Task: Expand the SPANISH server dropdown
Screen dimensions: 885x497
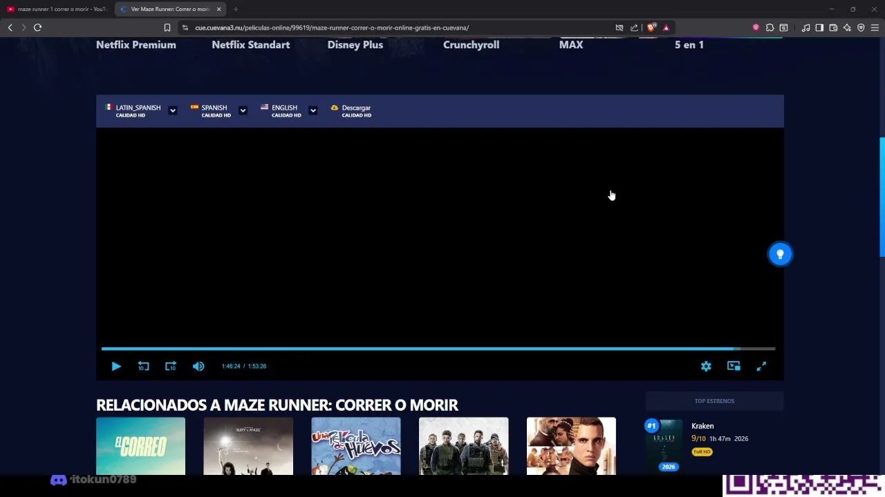Action: (243, 110)
